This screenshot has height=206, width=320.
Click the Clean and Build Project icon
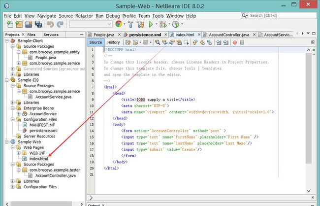(x=140, y=24)
